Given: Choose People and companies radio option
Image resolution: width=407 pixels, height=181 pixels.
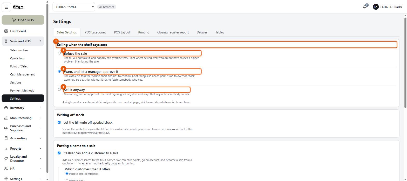Looking at the screenshot, I should (x=67, y=173).
